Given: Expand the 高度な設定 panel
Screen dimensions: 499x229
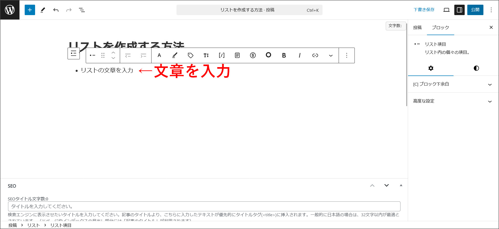Looking at the screenshot, I should click(453, 101).
